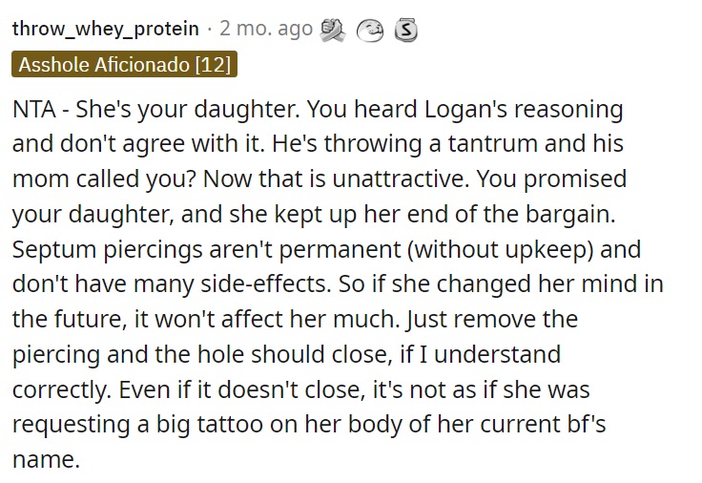Open throw_whey_protein's user profile

(x=105, y=30)
